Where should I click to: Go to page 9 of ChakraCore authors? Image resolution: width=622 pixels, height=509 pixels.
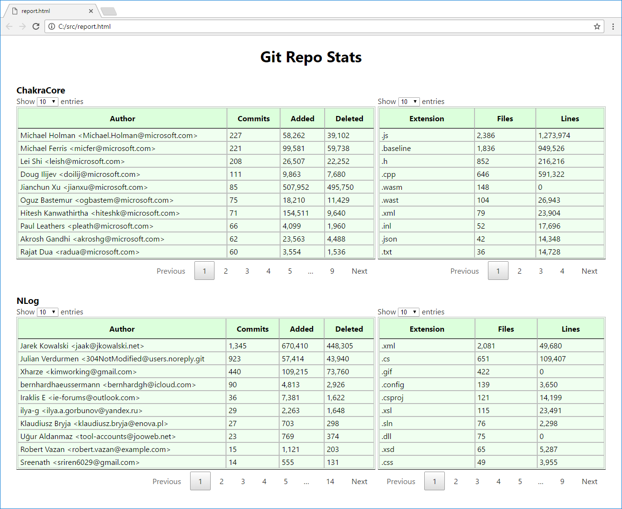click(x=332, y=271)
